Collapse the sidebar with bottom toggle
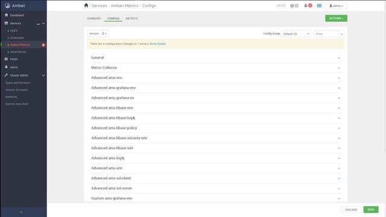 21,212
